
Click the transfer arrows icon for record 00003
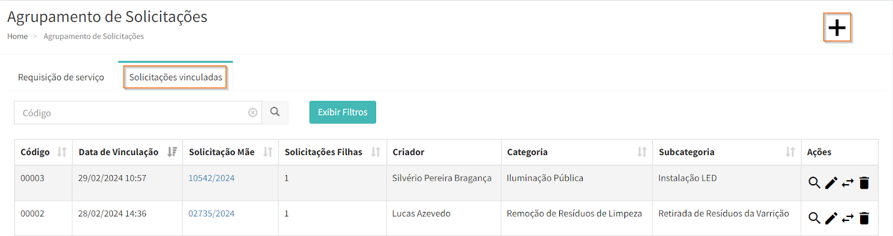point(848,182)
